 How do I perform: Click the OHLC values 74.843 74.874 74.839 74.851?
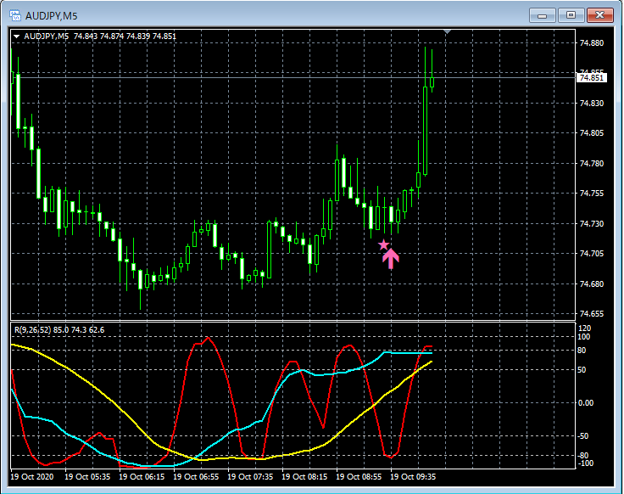125,36
